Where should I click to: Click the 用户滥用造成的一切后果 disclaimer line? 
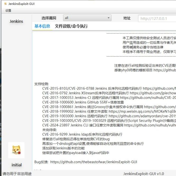149,43
